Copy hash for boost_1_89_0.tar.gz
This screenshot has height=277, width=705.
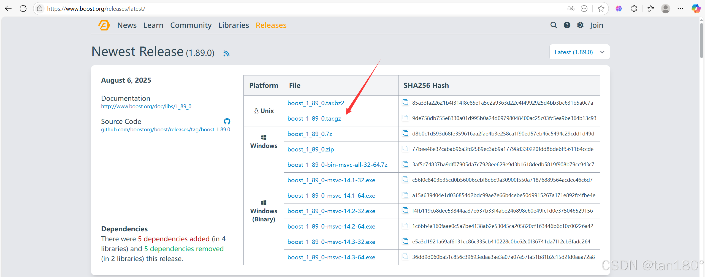tap(405, 118)
